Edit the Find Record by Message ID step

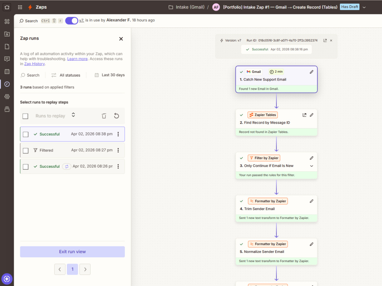[x=311, y=115]
